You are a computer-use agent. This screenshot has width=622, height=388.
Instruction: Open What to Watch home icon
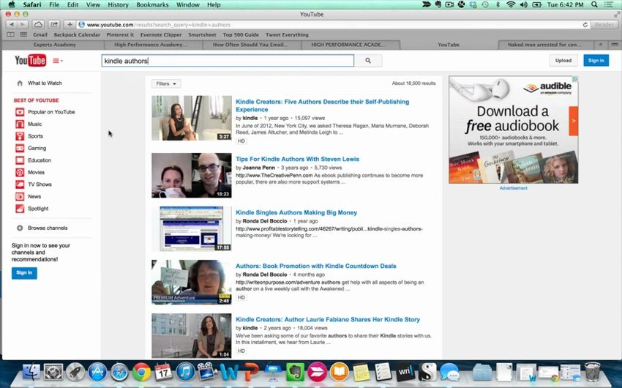pyautogui.click(x=20, y=83)
